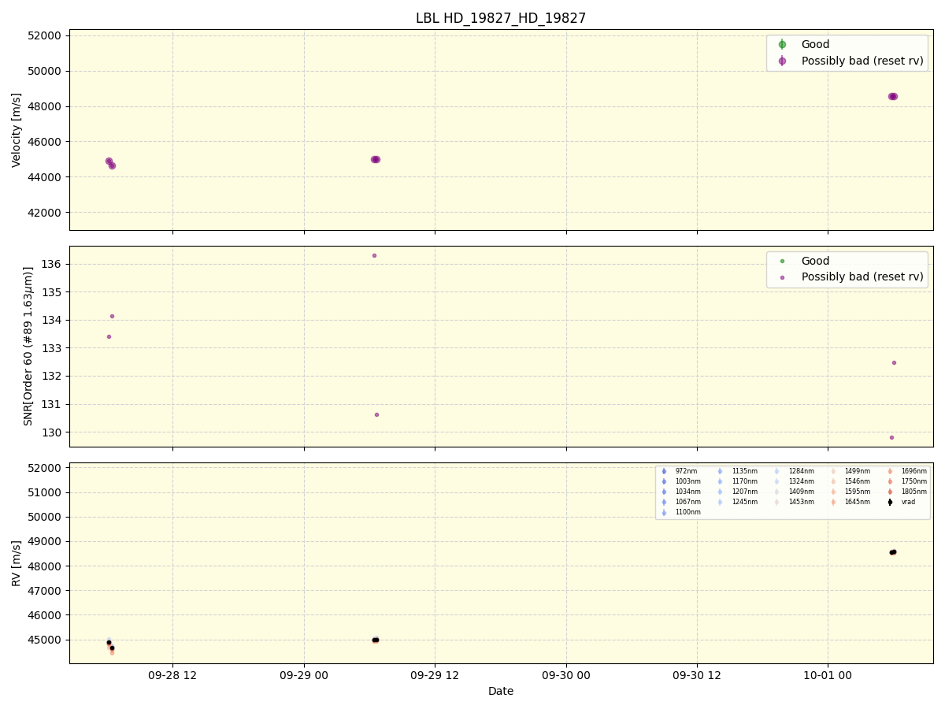Screen dimensions: 945x709
Task: Click the purple Possibly bad marker in the Velocity legend
Action: tap(782, 61)
